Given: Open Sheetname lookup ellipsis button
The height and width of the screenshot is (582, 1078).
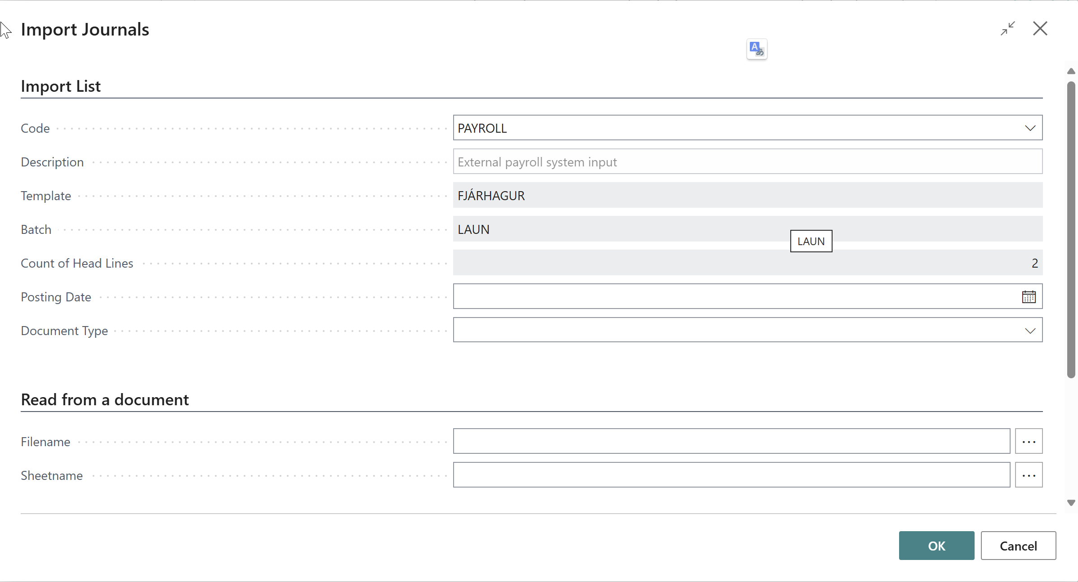Looking at the screenshot, I should click(x=1029, y=475).
